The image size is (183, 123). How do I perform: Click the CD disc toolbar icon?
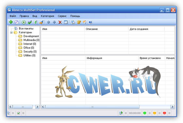17,22
